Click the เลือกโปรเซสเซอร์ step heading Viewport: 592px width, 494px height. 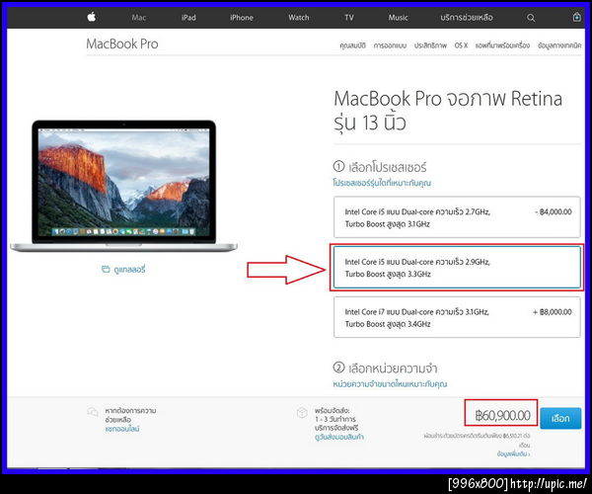(388, 167)
